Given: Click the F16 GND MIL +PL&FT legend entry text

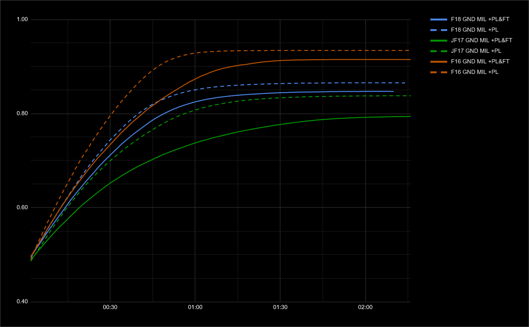Looking at the screenshot, I should [480, 61].
